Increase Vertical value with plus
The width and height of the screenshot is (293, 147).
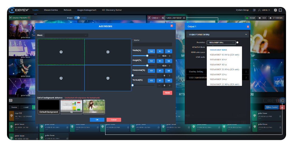coord(170,85)
